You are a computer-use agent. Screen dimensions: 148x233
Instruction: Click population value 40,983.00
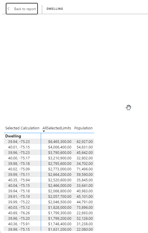coord(85,191)
